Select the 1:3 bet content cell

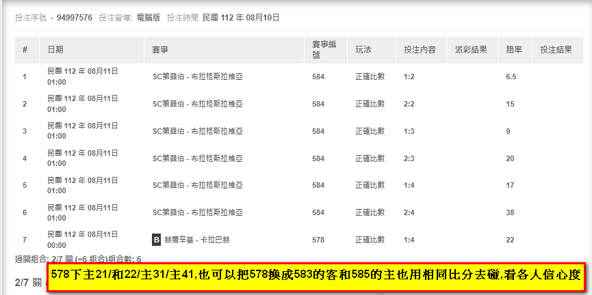409,131
